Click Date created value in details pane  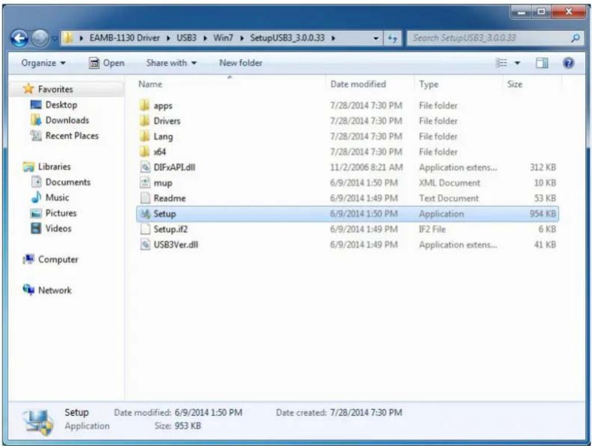366,412
